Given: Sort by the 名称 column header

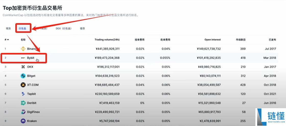Looking at the screenshot, I should (23, 39).
